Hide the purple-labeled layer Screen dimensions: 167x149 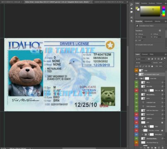click(136, 118)
